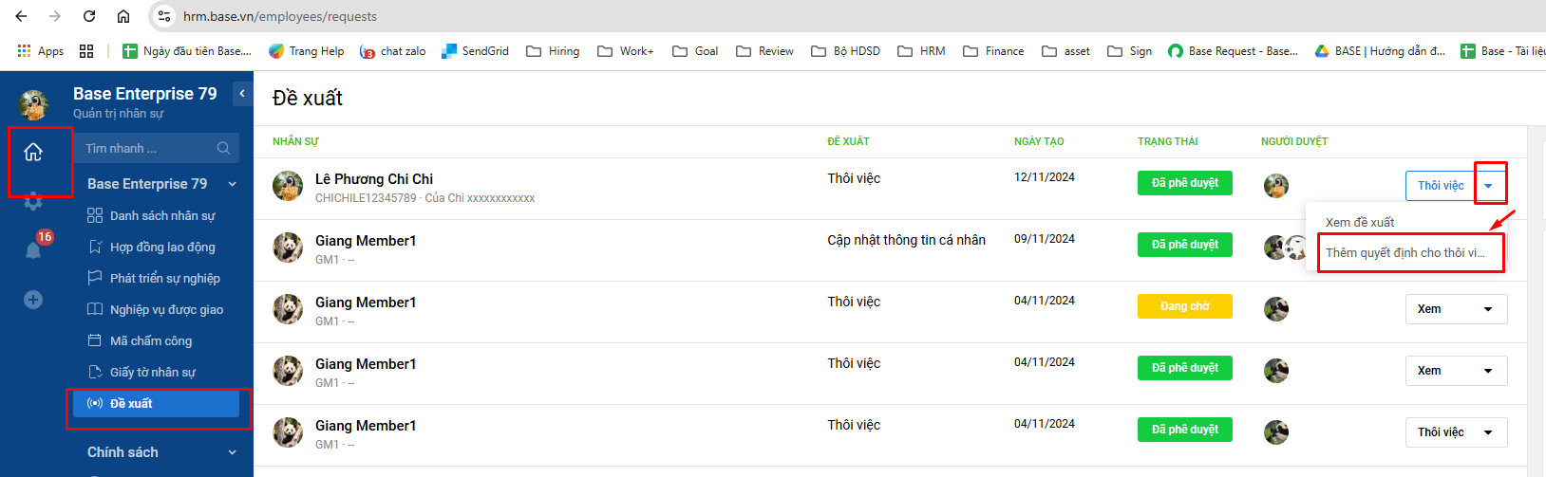
Task: Open dropdown arrow next to Chi Chi Thôi việc
Action: (1489, 186)
